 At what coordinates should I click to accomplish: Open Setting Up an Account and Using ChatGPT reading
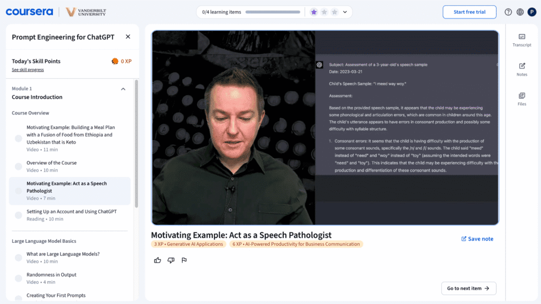click(71, 215)
